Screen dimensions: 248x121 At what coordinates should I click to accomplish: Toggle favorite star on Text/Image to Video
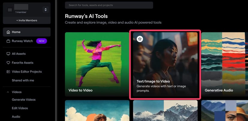click(140, 39)
